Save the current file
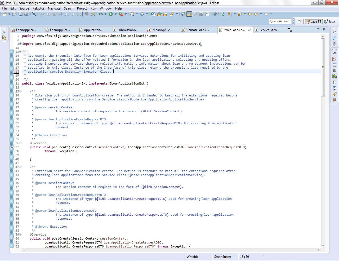 click(14, 14)
